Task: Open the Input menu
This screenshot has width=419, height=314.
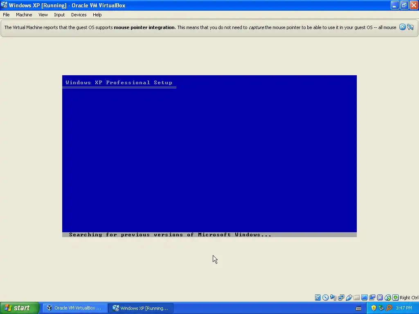Action: click(59, 15)
